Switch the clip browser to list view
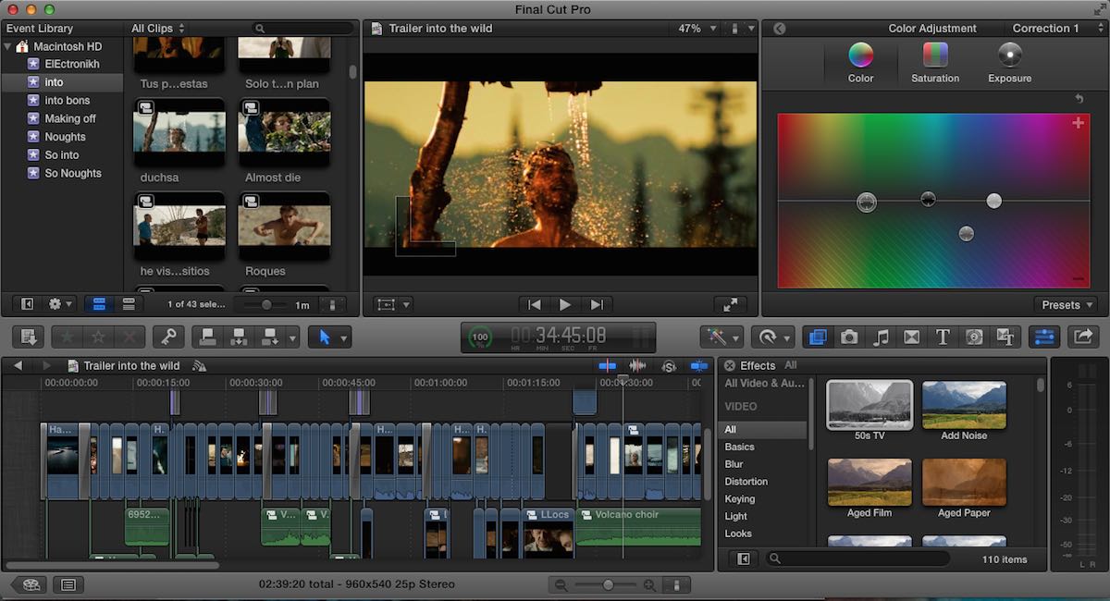The height and width of the screenshot is (601, 1110). [129, 304]
